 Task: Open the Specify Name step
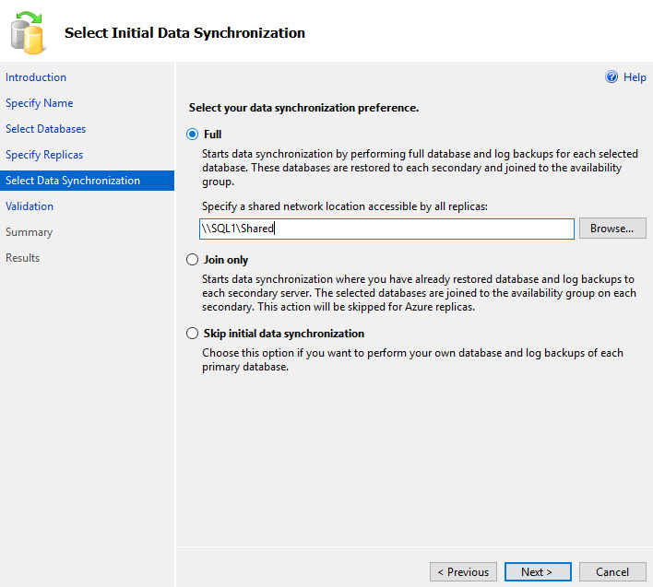[x=40, y=103]
